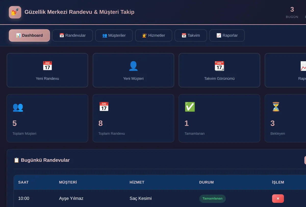The height and width of the screenshot is (207, 306).
Task: Click the Bugün counter in header
Action: [x=292, y=12]
